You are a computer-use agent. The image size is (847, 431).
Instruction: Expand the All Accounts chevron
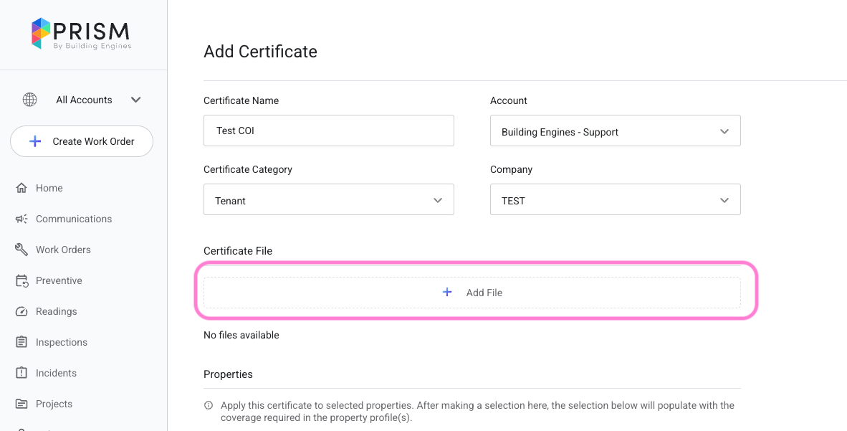pyautogui.click(x=136, y=100)
